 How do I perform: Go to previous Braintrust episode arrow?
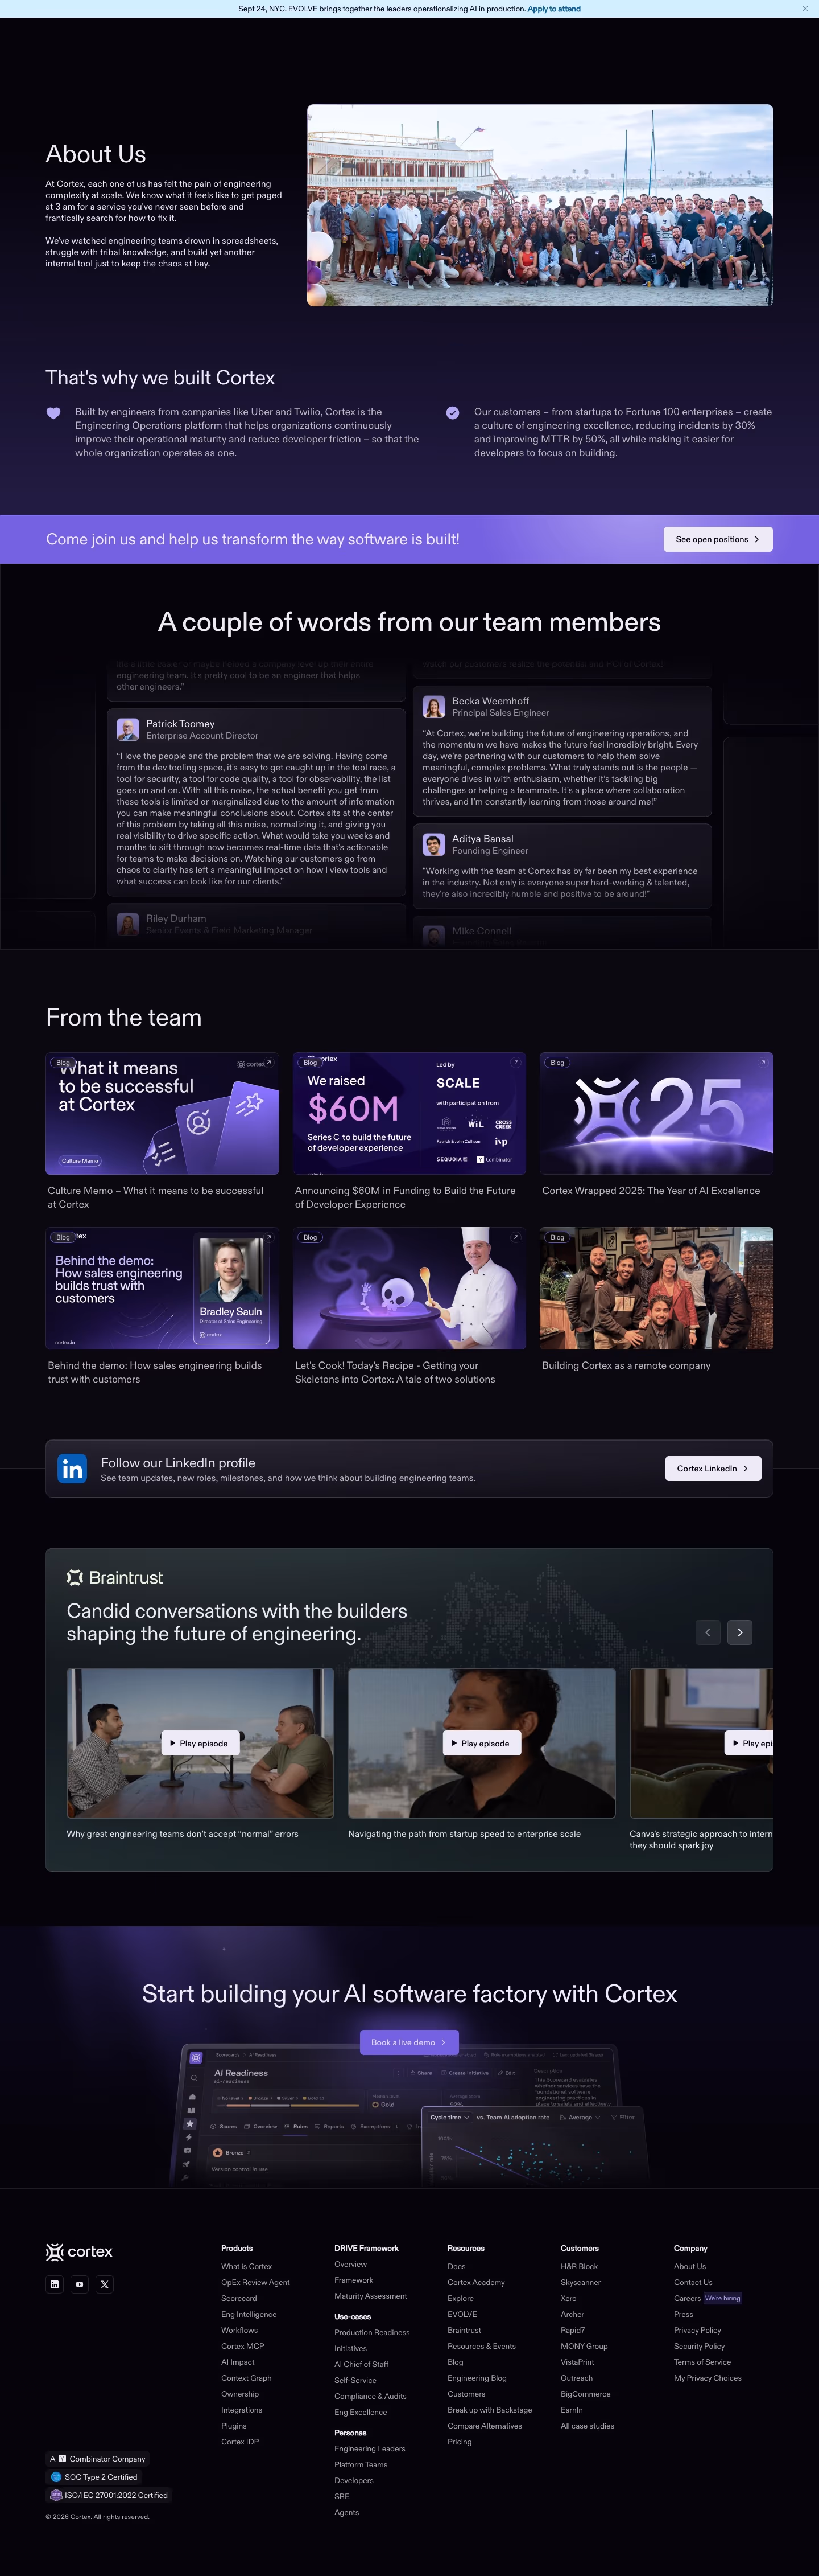(x=708, y=1632)
